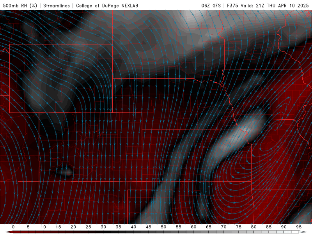This screenshot has width=312, height=234.
Task: Click the "0" value on the colorbar
Action: [x=13, y=227]
